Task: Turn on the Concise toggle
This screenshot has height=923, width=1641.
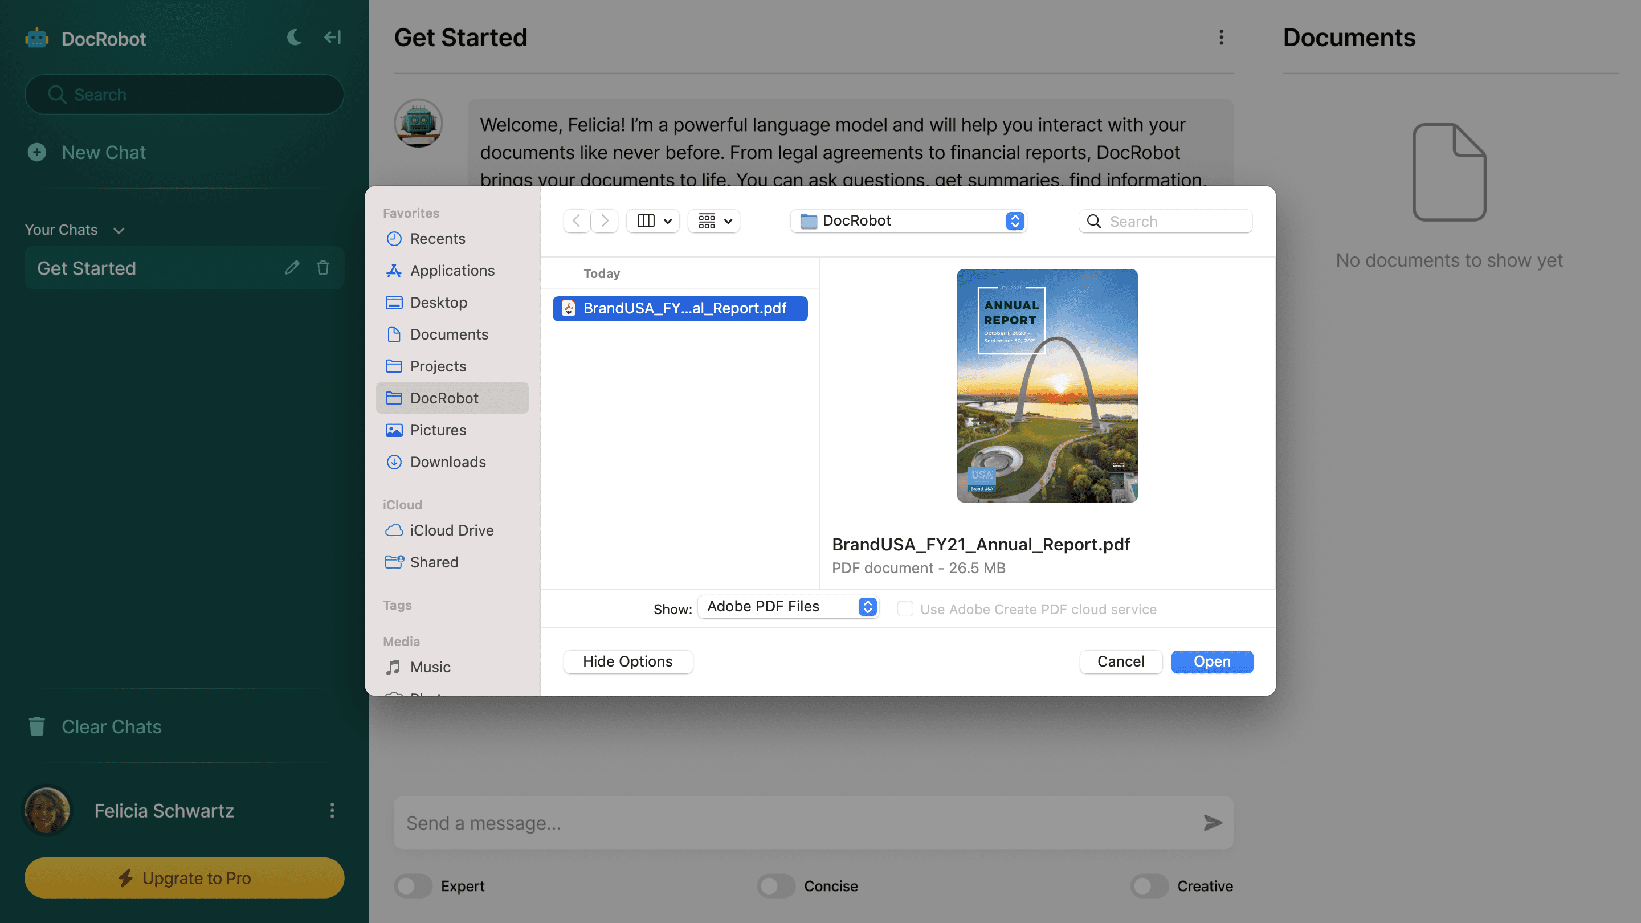Action: (776, 885)
